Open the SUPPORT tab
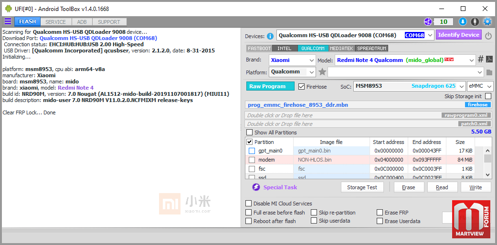The height and width of the screenshot is (245, 497). tap(109, 22)
